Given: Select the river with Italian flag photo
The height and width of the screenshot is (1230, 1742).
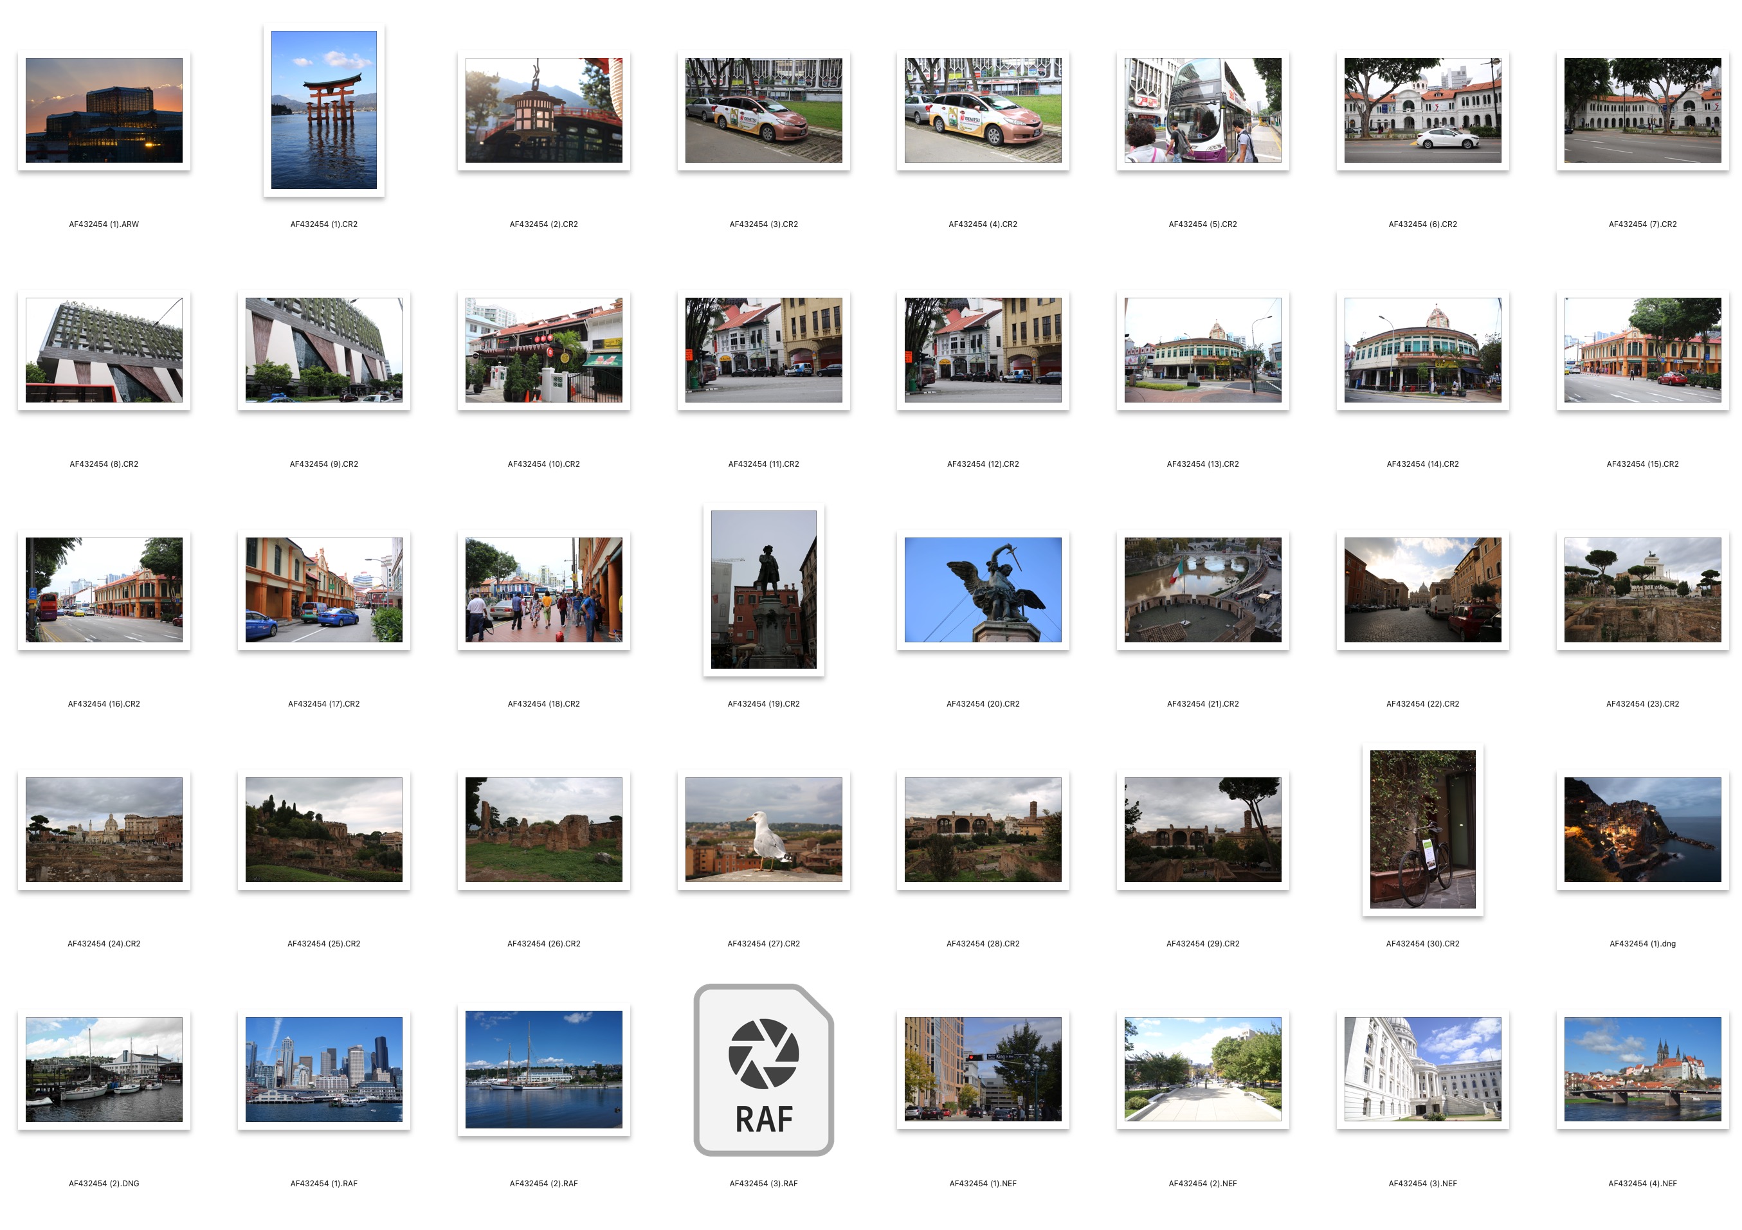Looking at the screenshot, I should 1202,590.
